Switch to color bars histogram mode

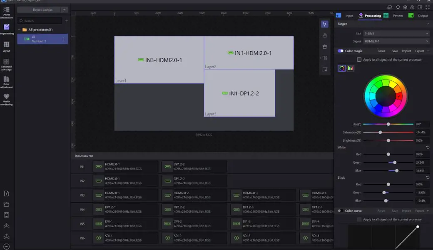tap(351, 68)
